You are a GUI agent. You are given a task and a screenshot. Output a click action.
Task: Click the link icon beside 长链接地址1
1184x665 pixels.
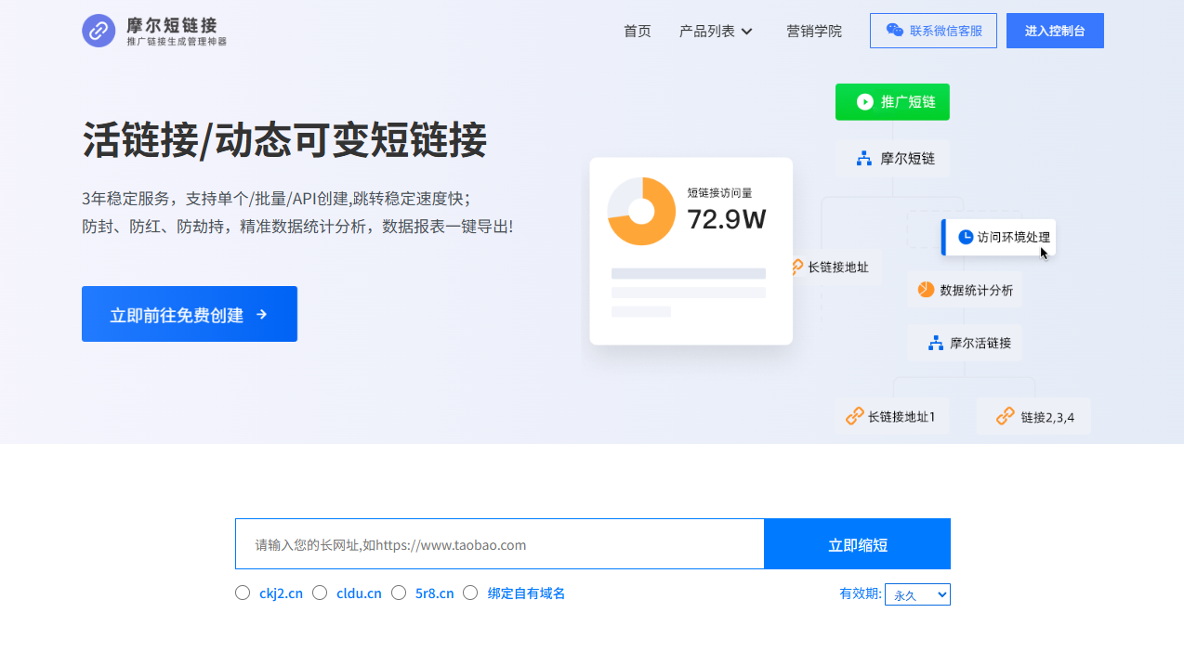pos(854,416)
